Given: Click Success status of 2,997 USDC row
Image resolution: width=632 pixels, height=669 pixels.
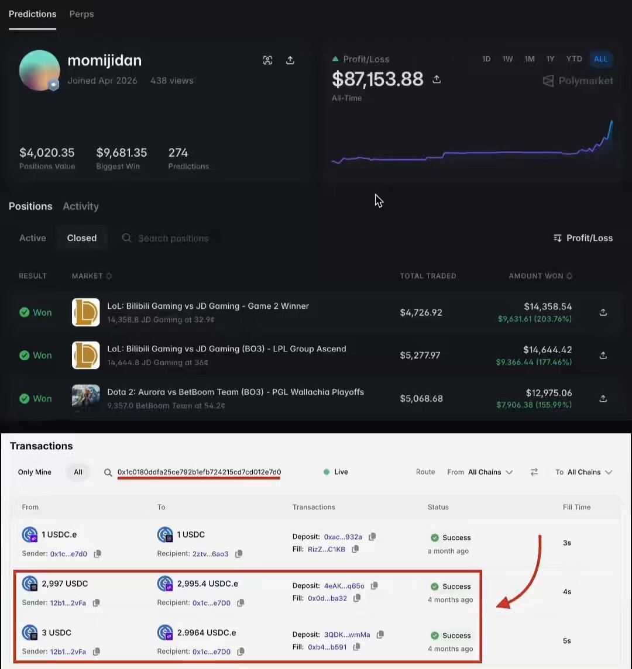Looking at the screenshot, I should 451,587.
